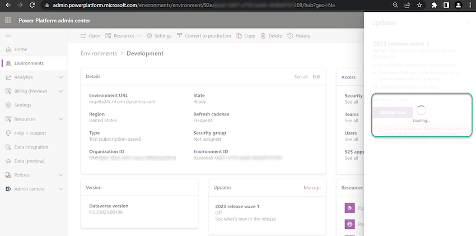Click the Help + support headset icon

coord(8,133)
